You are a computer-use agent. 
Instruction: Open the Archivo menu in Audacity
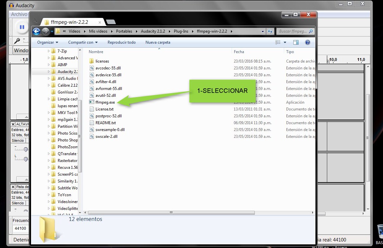[x=19, y=14]
